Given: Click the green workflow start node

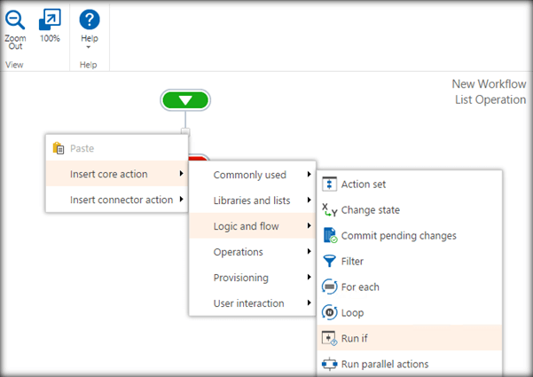Looking at the screenshot, I should [x=184, y=100].
